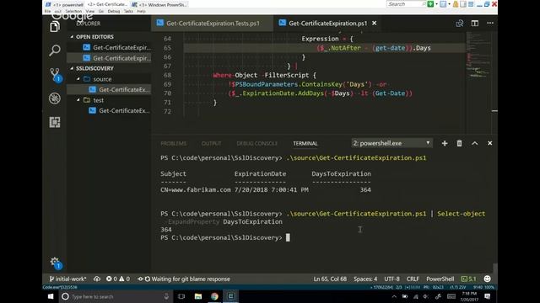Viewport: 540px width, 303px height.
Task: Switch to the Get-CertificateExpiration.Tests.ps1 tab
Action: click(x=213, y=24)
